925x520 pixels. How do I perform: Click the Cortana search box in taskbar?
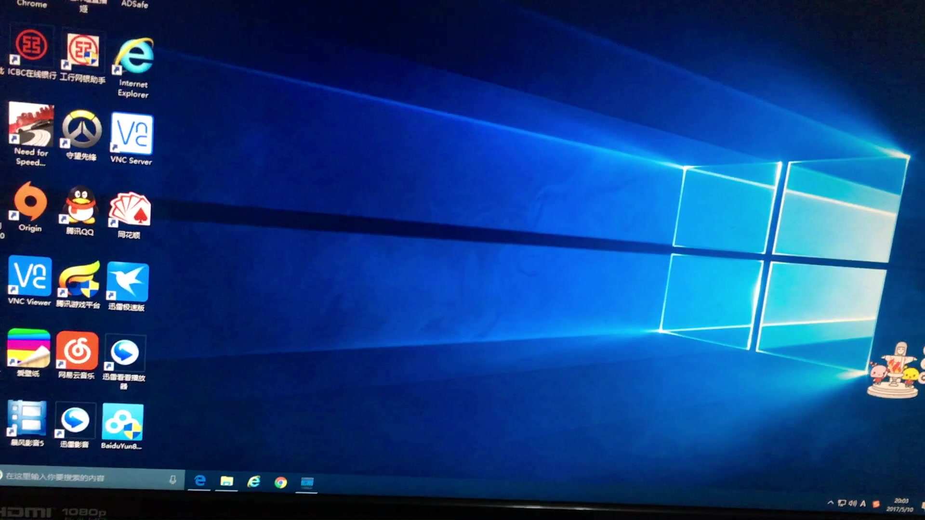(x=92, y=478)
